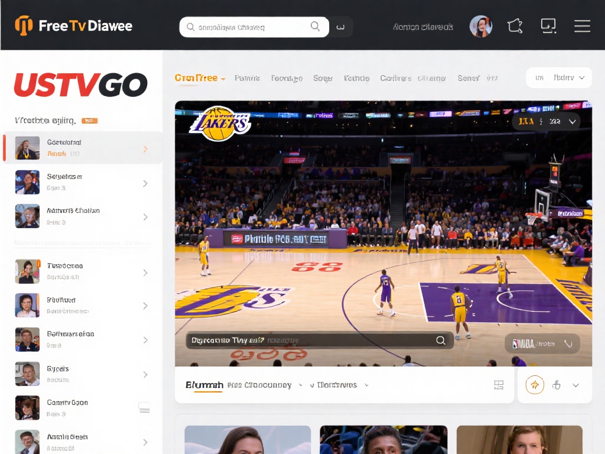Click the user profile avatar in header

pyautogui.click(x=480, y=27)
